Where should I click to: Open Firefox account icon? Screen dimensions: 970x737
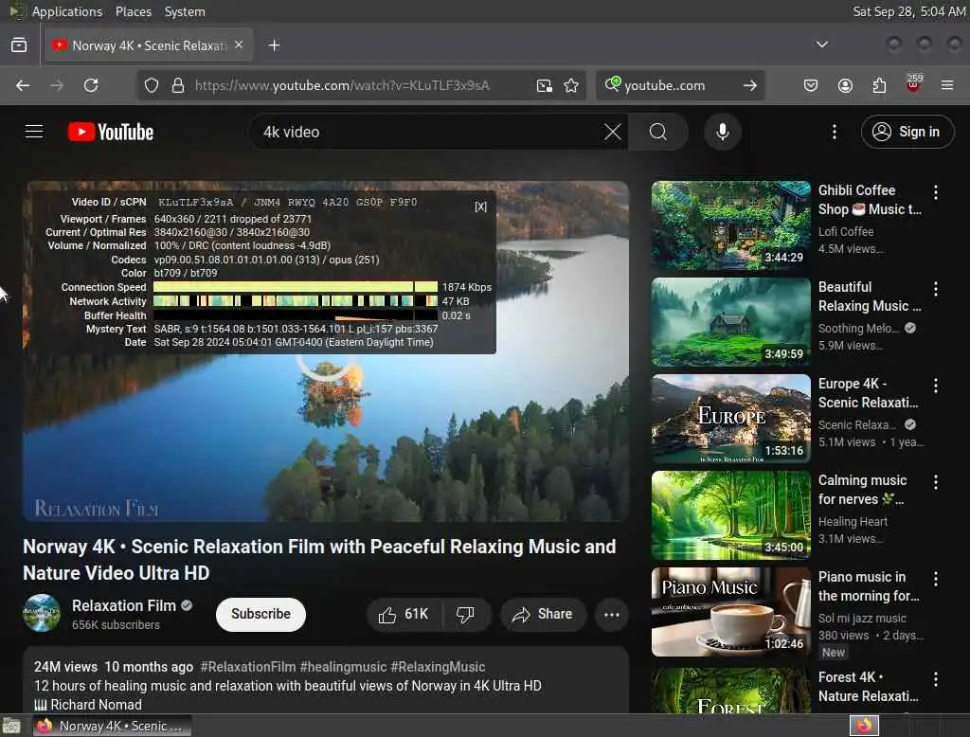(845, 85)
